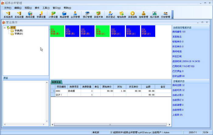Click inside the 便签 notes text area

click(x=24, y=102)
